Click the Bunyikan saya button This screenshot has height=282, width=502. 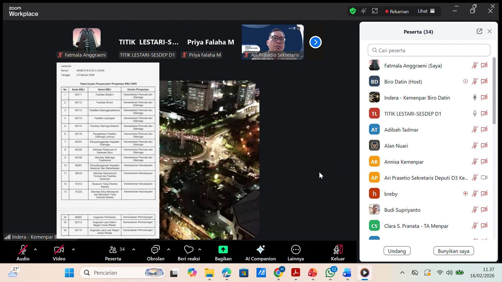point(453,251)
